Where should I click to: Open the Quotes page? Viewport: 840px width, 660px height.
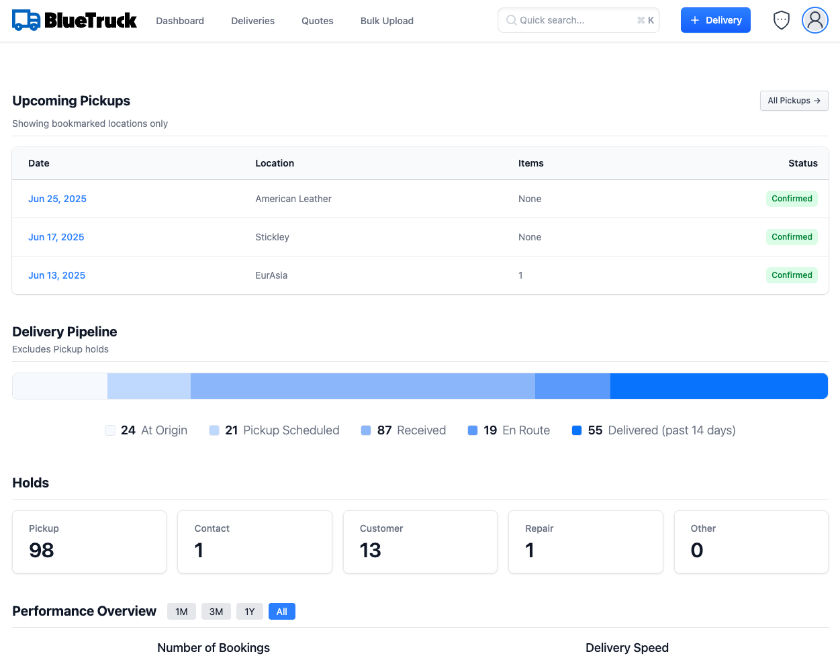(x=317, y=21)
